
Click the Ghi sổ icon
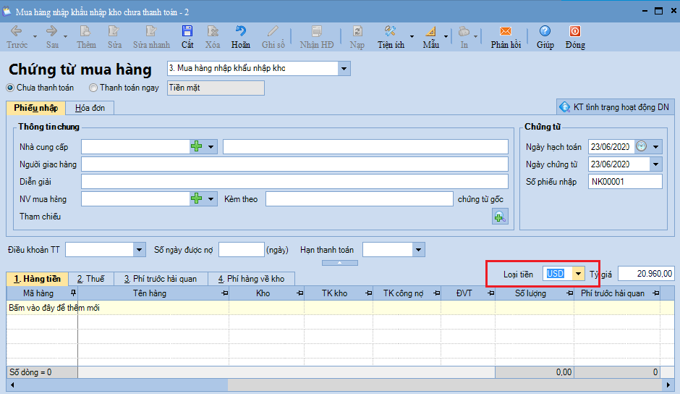tap(273, 36)
